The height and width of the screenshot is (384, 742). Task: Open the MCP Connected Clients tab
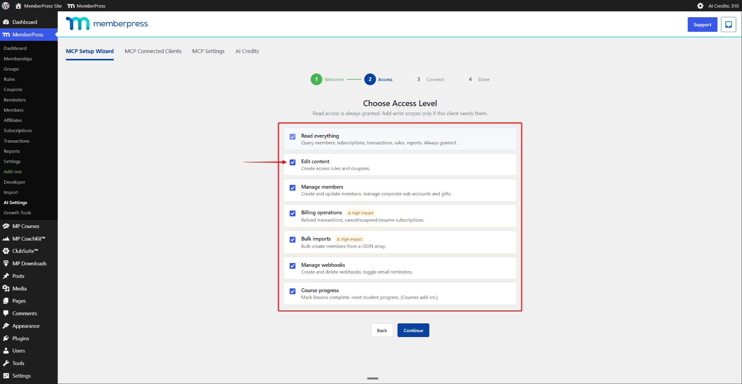[153, 51]
